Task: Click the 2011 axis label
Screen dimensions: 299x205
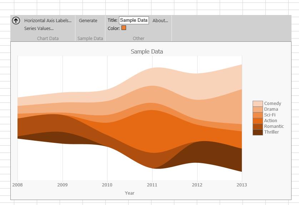Action: click(x=152, y=185)
